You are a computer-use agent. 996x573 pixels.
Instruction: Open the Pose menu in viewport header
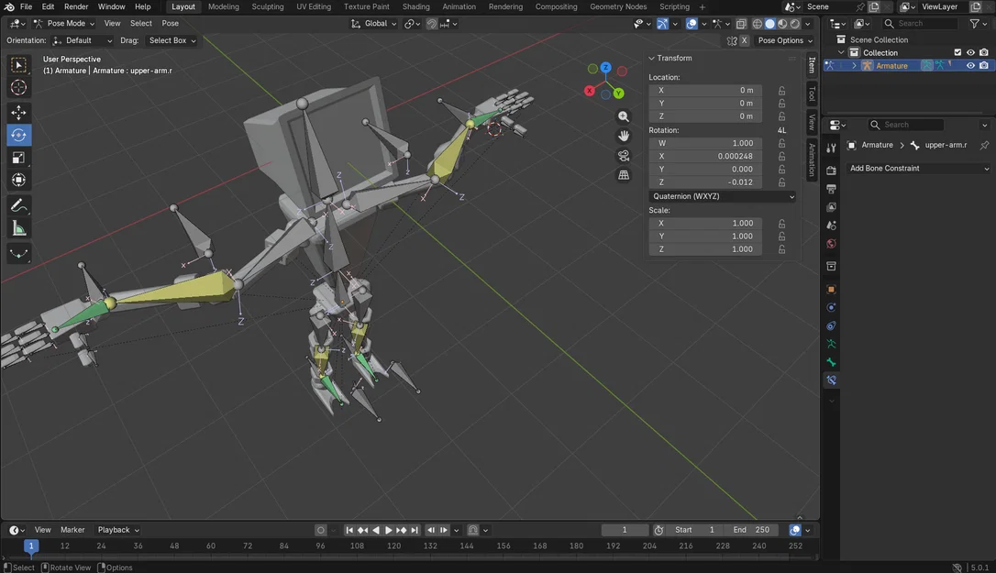[x=170, y=24]
